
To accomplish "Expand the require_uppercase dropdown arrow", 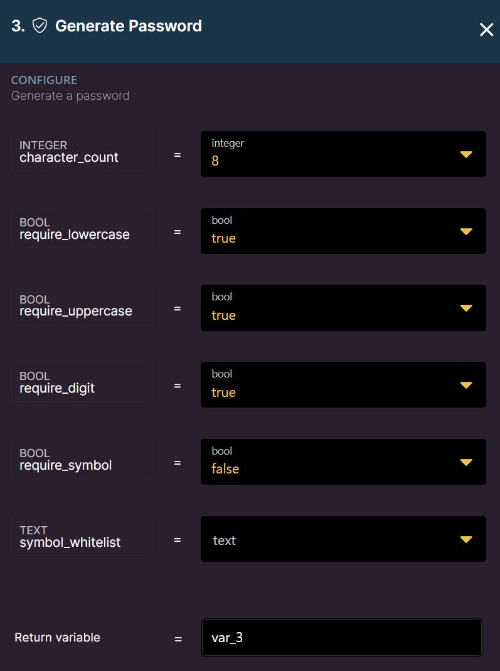I will pyautogui.click(x=465, y=308).
